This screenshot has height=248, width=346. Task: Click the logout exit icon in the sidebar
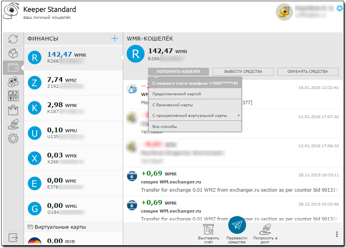13,238
